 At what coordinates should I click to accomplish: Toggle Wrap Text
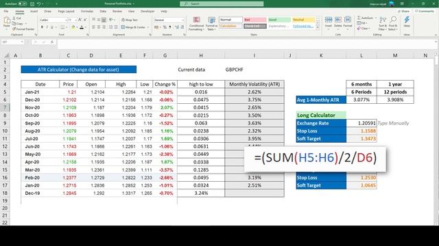pyautogui.click(x=130, y=20)
